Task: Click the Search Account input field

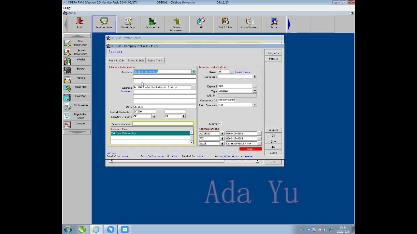Action: pos(163,124)
